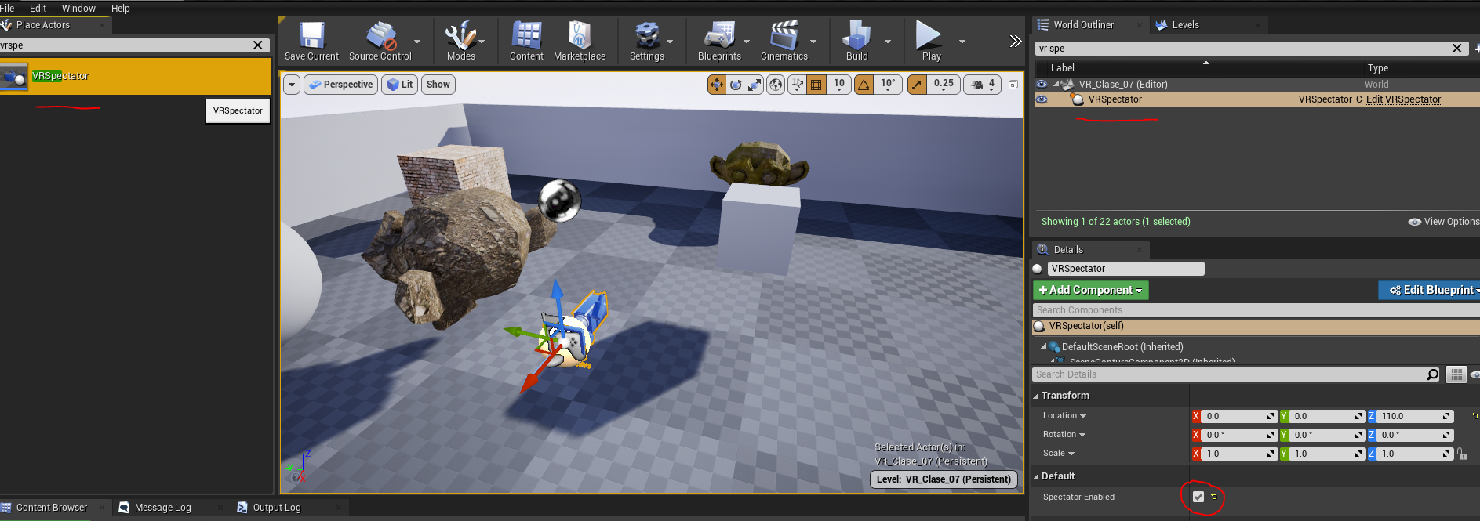Viewport: 1480px width, 521px height.
Task: Select the rotate transform gizmo tool
Action: [736, 85]
